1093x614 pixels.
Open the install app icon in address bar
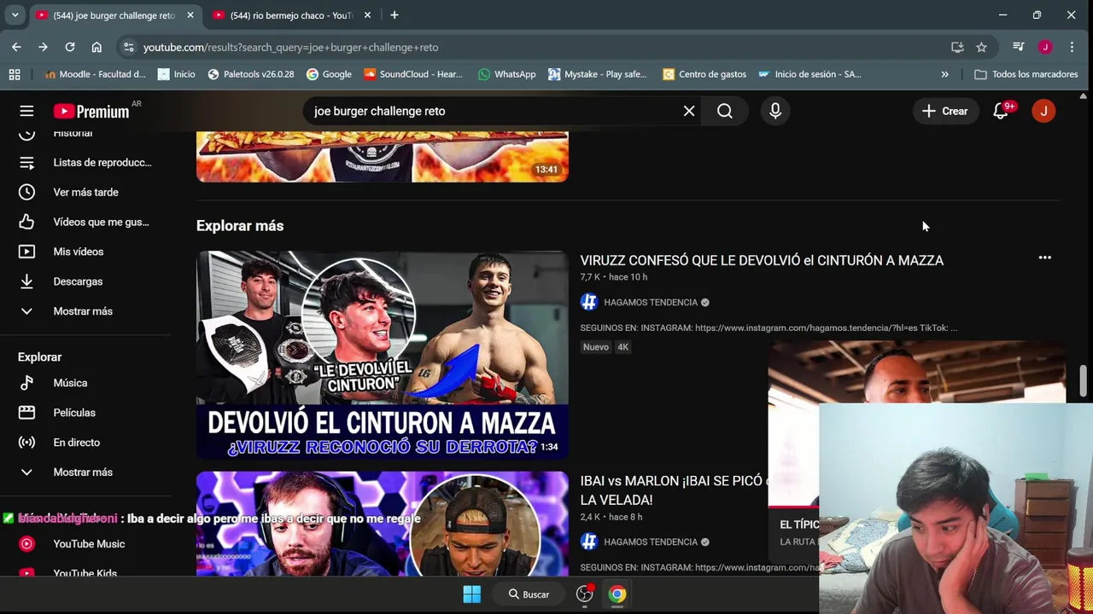pyautogui.click(x=957, y=47)
